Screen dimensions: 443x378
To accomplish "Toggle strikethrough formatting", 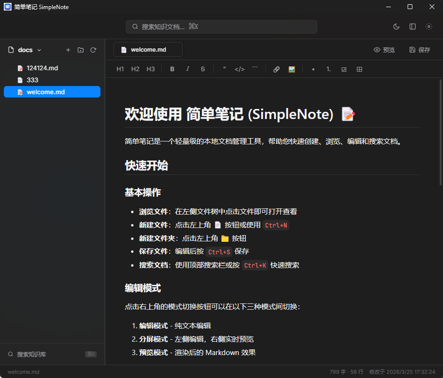I will (x=202, y=69).
